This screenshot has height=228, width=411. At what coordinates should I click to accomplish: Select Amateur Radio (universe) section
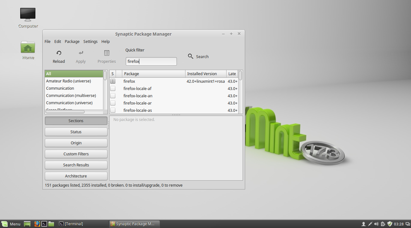69,81
